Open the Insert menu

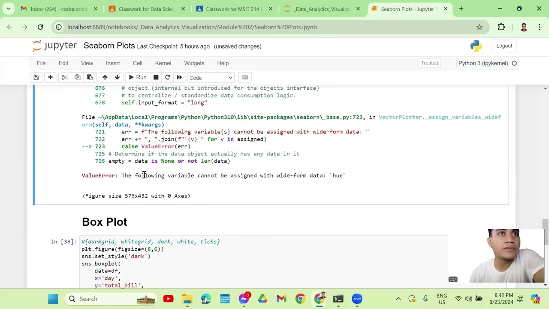pyautogui.click(x=113, y=63)
